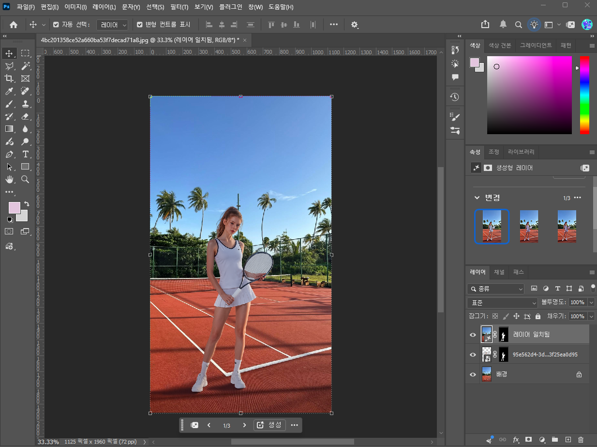The width and height of the screenshot is (597, 447).
Task: Select the Healing Brush bandage tool
Action: tap(25, 91)
